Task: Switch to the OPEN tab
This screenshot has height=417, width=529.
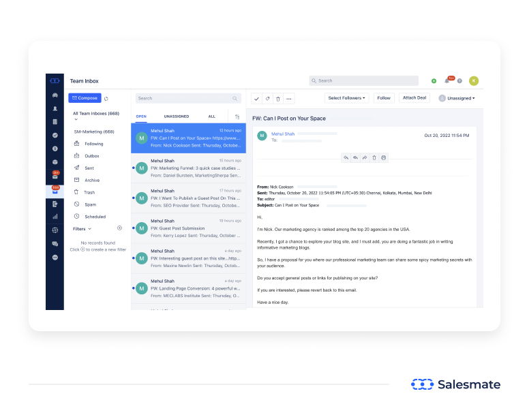Action: point(141,117)
